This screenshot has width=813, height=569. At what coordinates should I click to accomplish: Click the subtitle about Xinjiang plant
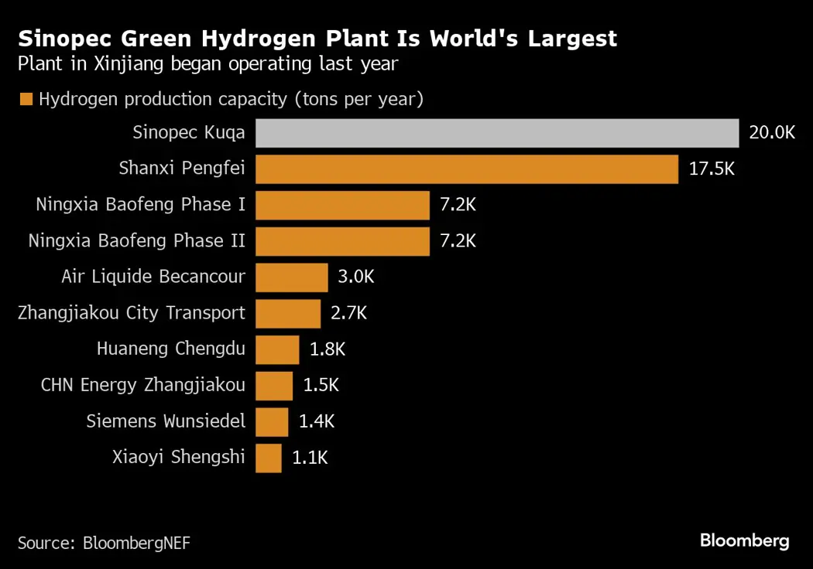point(208,63)
